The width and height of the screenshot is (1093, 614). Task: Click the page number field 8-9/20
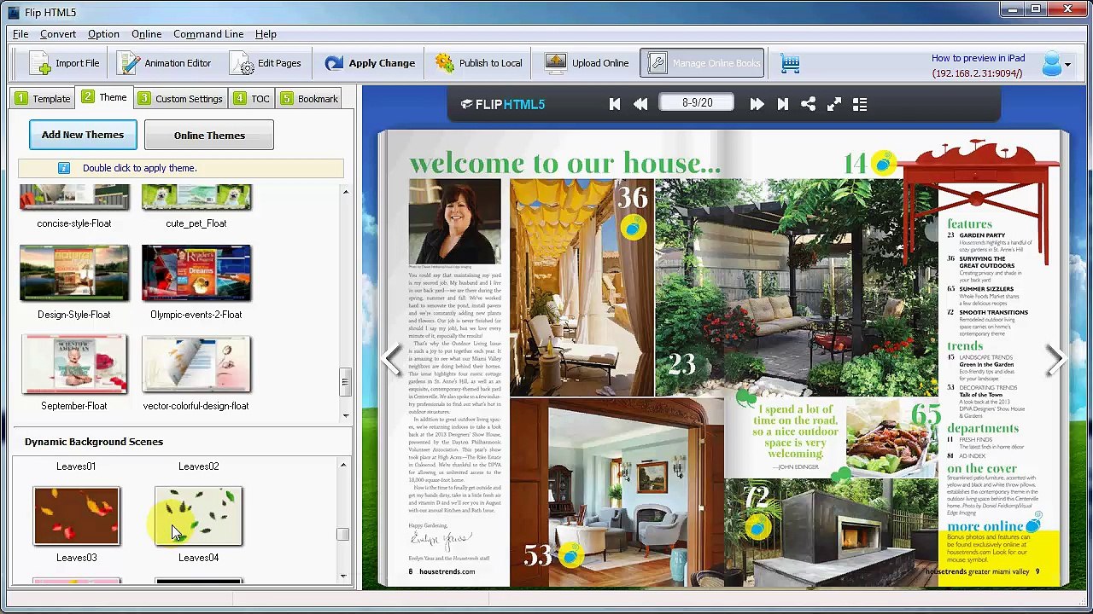tap(697, 102)
